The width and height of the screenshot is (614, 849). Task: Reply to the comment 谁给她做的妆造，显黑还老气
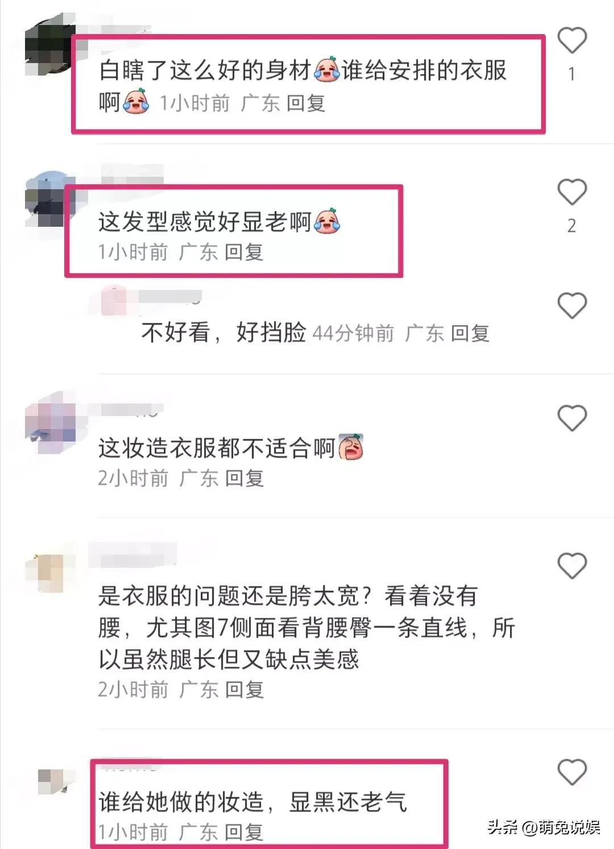(x=244, y=833)
